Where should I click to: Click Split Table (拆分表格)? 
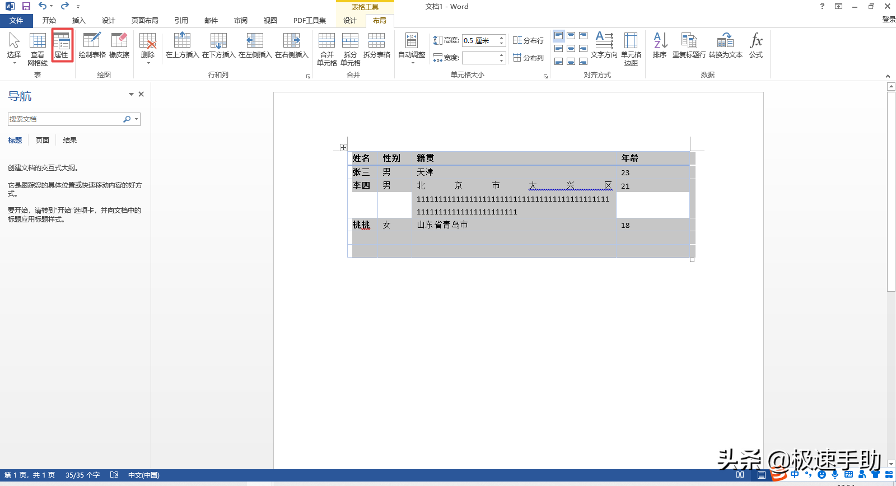pos(377,45)
